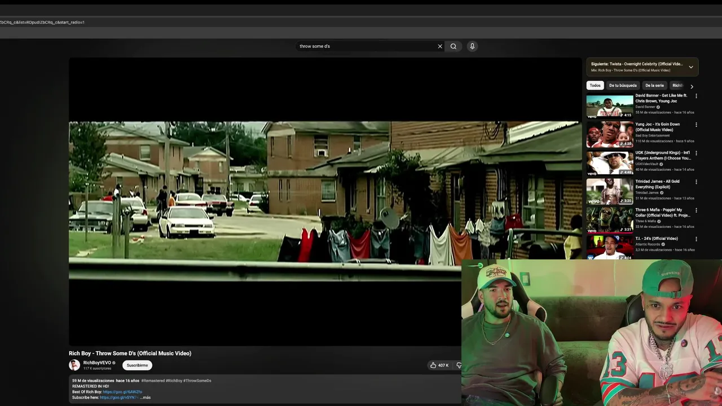
Task: Open Three 6 Mafia Poppin' My Collar thumbnail
Action: (x=610, y=221)
